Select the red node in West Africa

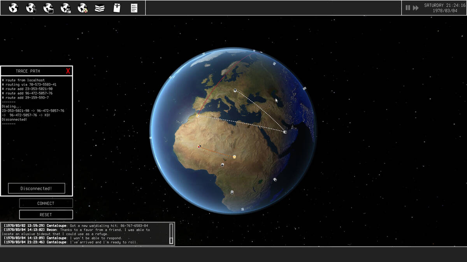coord(199,147)
